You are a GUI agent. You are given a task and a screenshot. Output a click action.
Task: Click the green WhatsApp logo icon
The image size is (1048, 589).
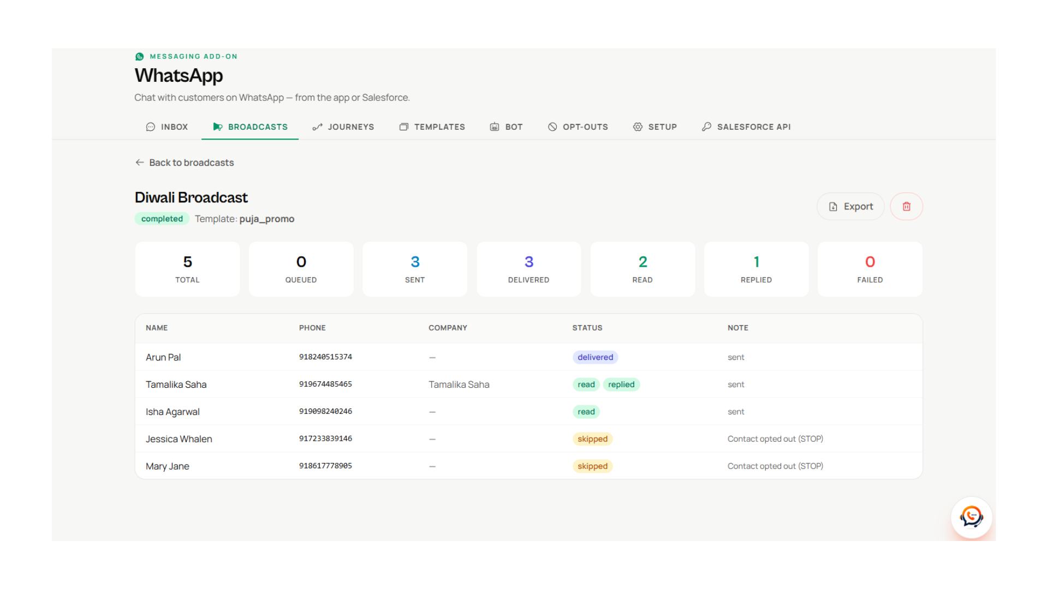click(140, 56)
